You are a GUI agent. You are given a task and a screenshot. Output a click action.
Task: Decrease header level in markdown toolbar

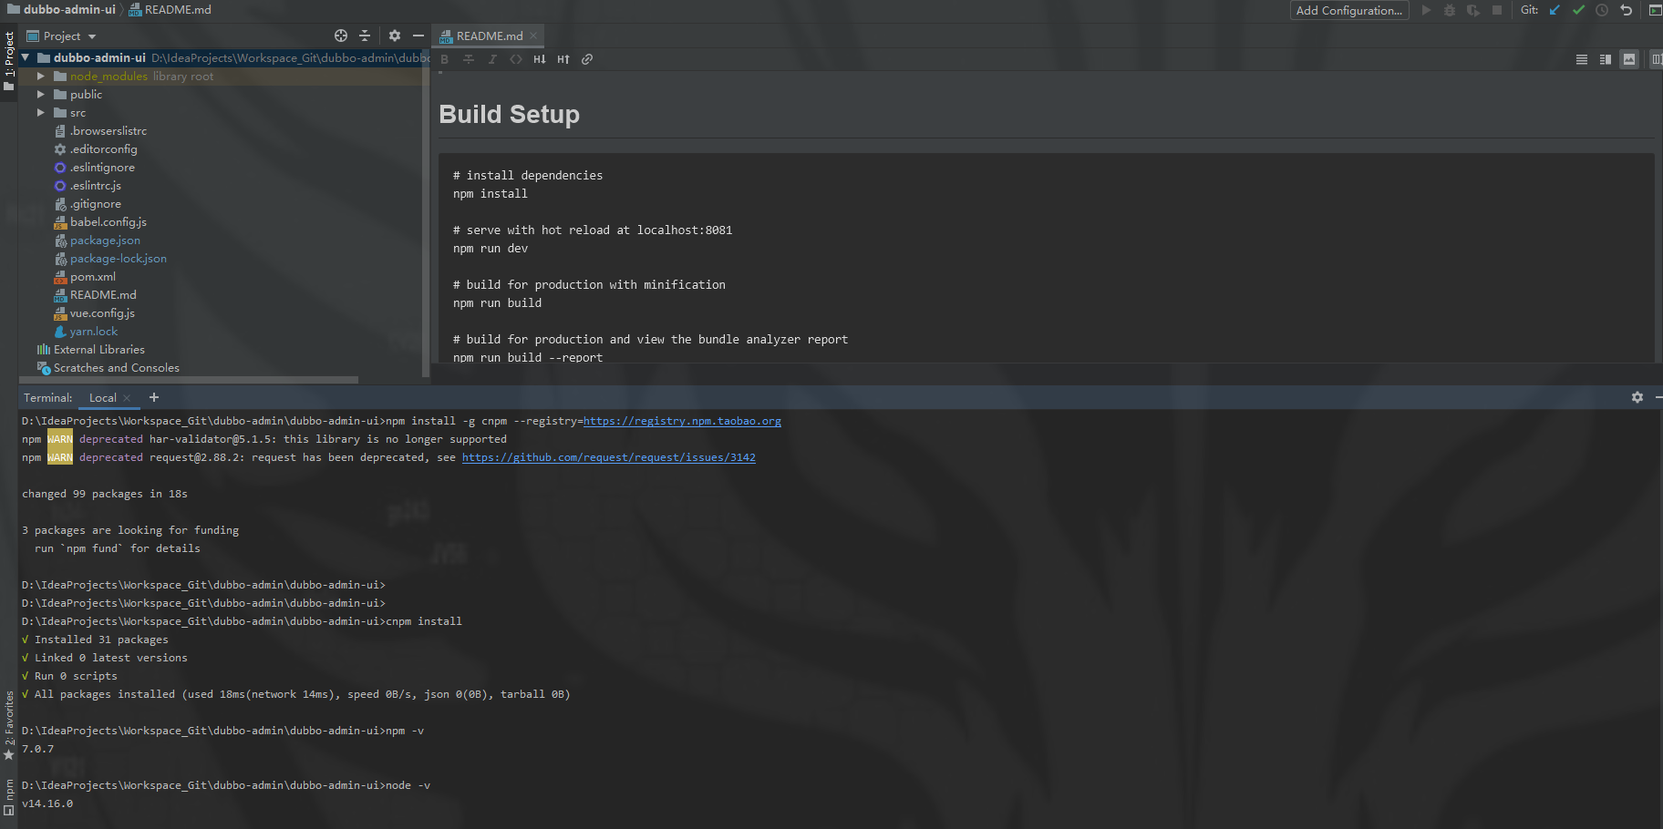coord(540,59)
